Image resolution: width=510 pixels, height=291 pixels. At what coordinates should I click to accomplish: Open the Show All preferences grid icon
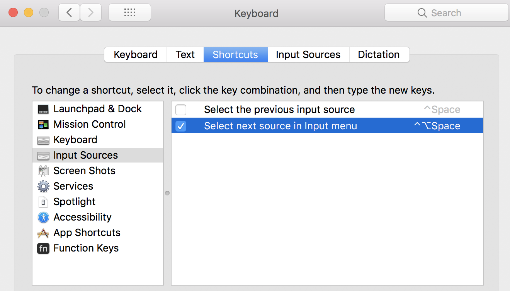click(x=129, y=12)
